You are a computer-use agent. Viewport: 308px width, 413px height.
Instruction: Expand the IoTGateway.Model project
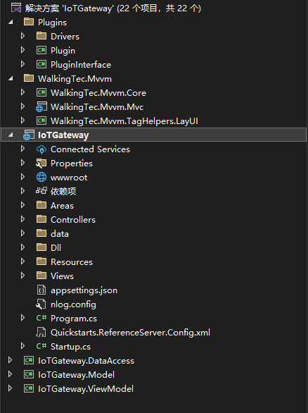pyautogui.click(x=11, y=374)
